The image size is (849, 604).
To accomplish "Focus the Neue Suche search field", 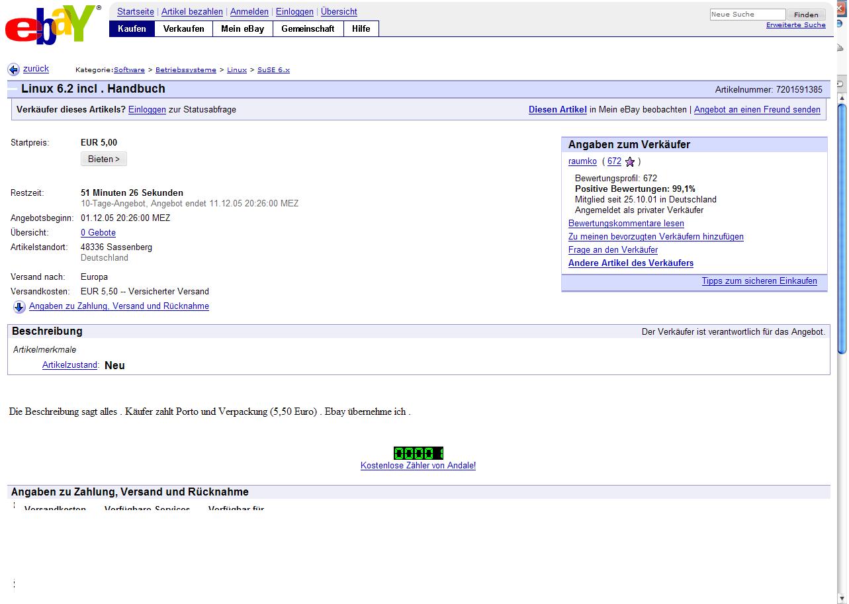I will click(x=748, y=15).
